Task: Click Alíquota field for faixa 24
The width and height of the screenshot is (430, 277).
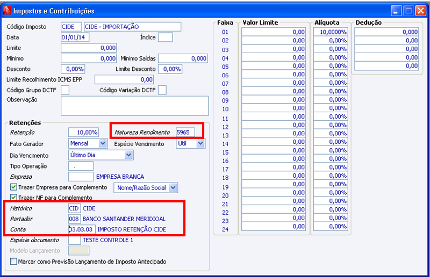Action: (331, 227)
